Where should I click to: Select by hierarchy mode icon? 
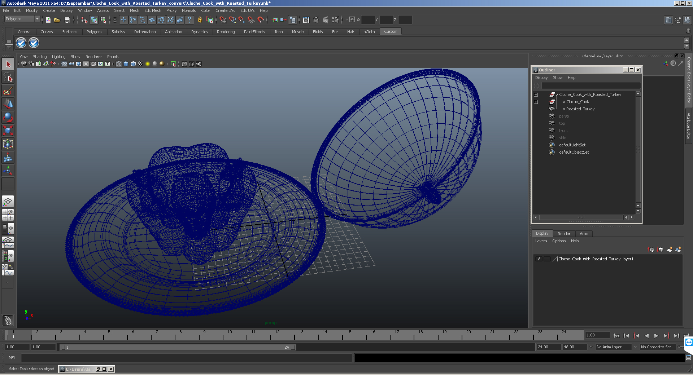tap(84, 20)
